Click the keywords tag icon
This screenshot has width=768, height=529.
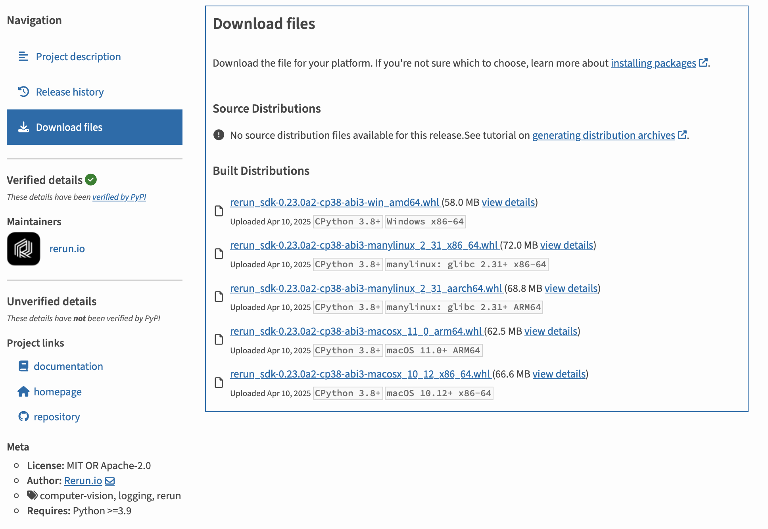pos(32,495)
